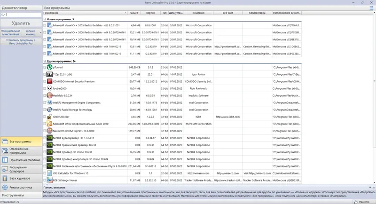
Task: Click the Приложения Windows logo icon
Action: [x=5, y=160]
